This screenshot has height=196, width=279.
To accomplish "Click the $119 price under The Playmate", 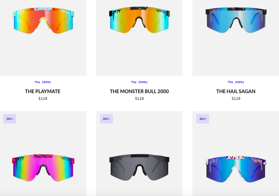I will tap(43, 98).
